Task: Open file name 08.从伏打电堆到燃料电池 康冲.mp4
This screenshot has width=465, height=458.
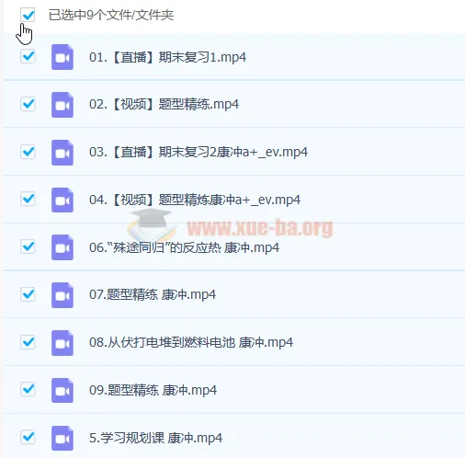Action: [191, 342]
